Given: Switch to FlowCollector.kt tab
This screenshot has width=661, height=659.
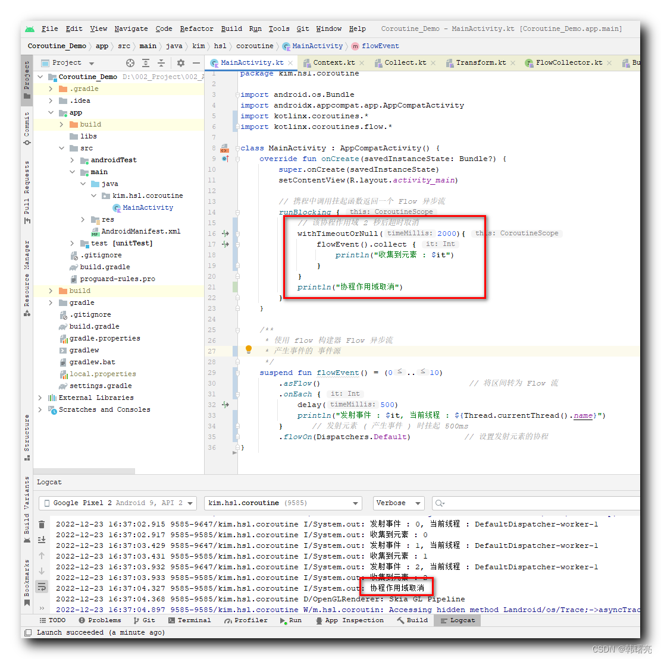Looking at the screenshot, I should point(569,63).
